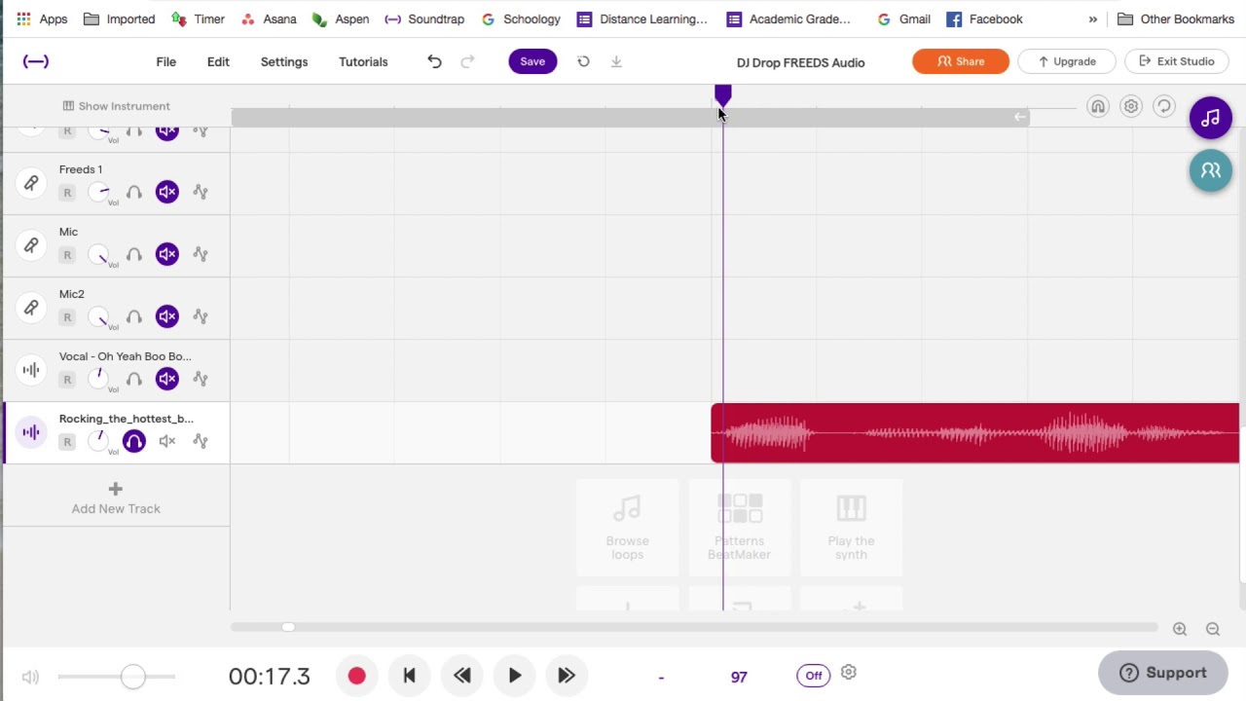Mute the Rocking_the_hottest track
1246x701 pixels.
pyautogui.click(x=167, y=441)
